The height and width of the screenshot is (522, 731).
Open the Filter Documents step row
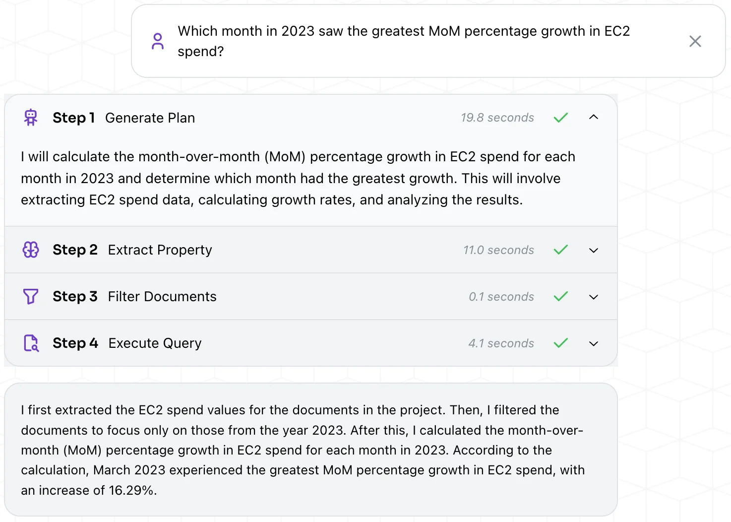click(162, 297)
